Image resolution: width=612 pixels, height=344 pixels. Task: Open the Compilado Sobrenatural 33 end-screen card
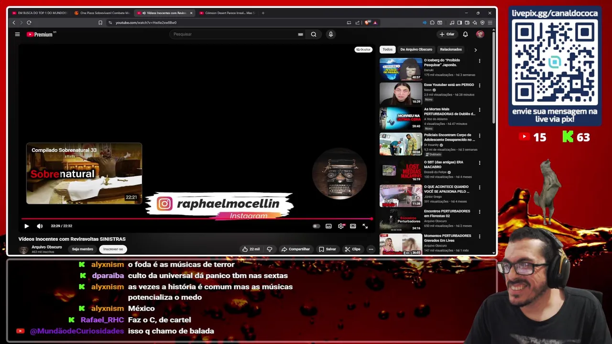click(x=84, y=173)
